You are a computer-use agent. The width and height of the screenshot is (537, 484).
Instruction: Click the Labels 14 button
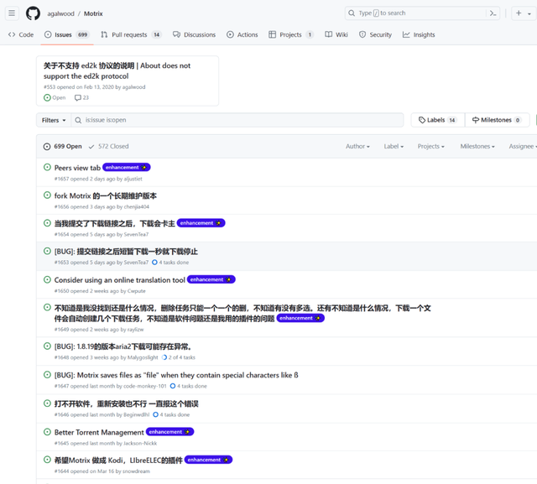click(x=438, y=120)
